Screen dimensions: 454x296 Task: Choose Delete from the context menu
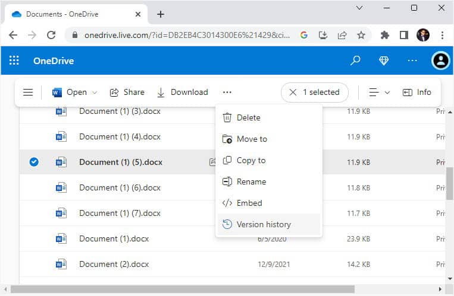(269, 117)
